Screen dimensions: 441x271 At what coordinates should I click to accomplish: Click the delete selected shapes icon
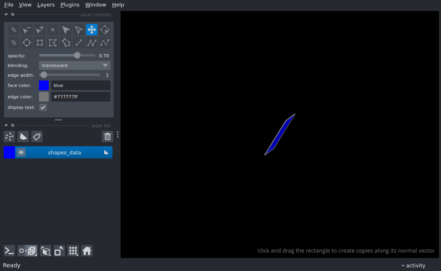point(53,30)
